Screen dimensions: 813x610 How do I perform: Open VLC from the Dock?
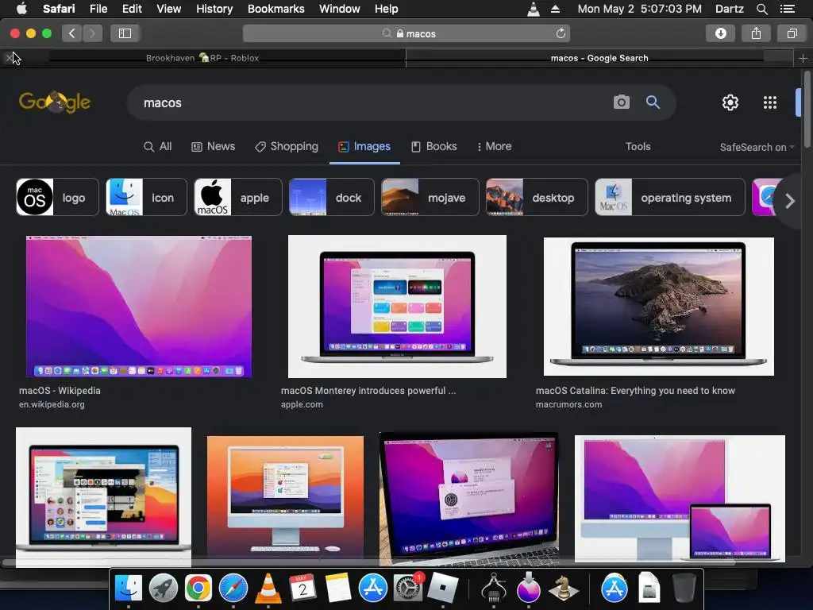[x=268, y=589]
